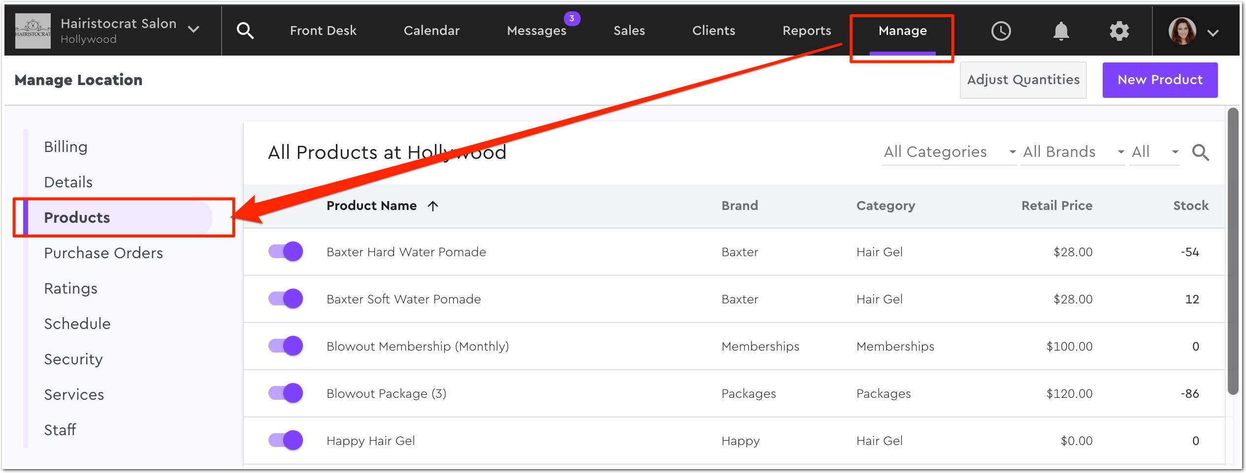Viewport: 1246px width, 473px height.
Task: Click the Product Name sort arrow
Action: (x=433, y=206)
